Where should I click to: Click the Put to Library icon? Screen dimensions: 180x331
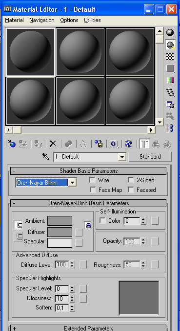[99, 144]
